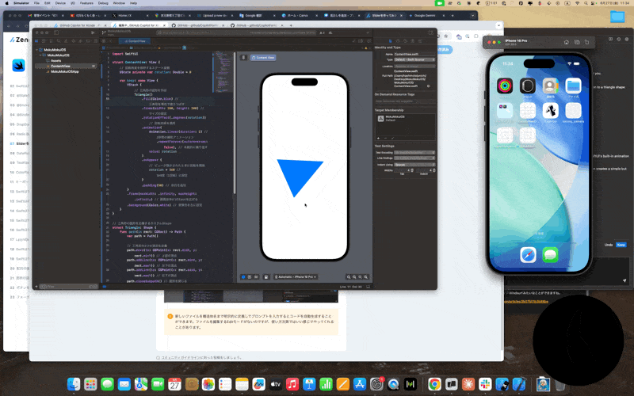This screenshot has width=634, height=396.
Task: Open Text Encoding dropdown in inspector
Action: coord(414,152)
